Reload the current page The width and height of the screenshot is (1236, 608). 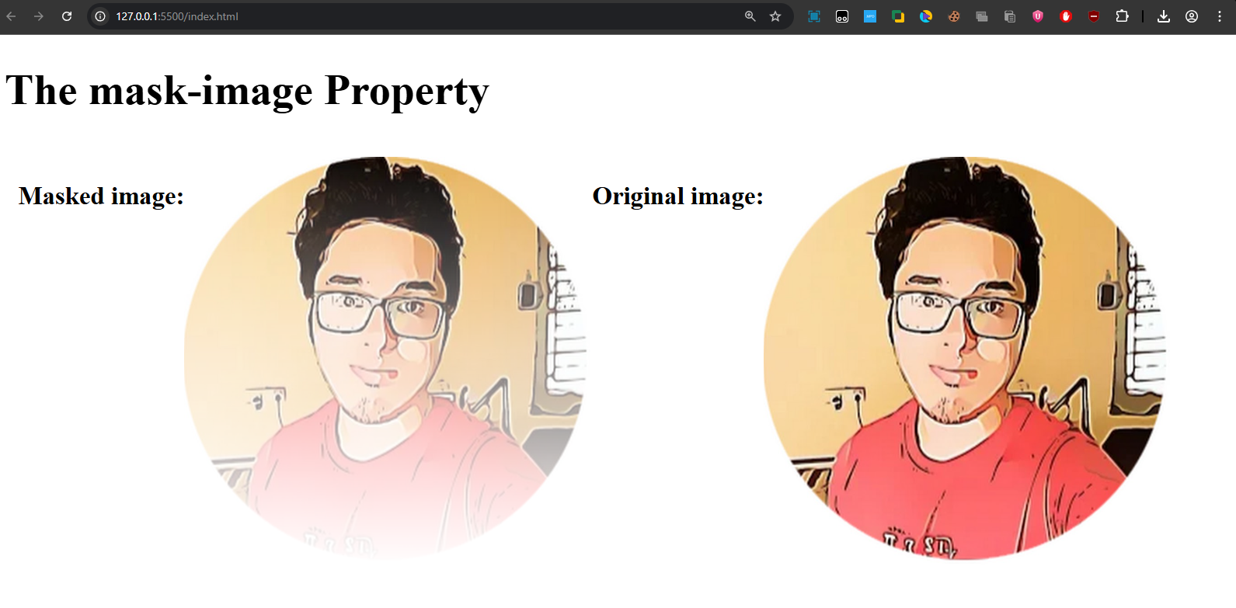point(67,16)
